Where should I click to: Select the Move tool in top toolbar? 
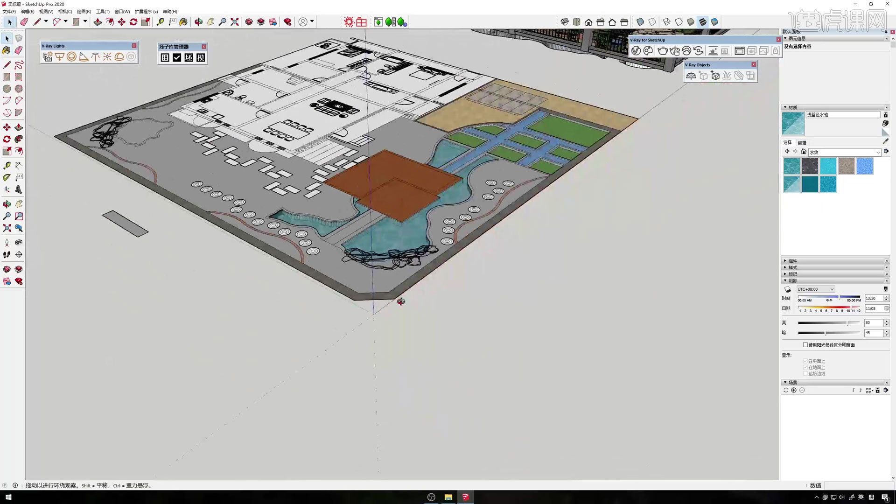pyautogui.click(x=121, y=22)
